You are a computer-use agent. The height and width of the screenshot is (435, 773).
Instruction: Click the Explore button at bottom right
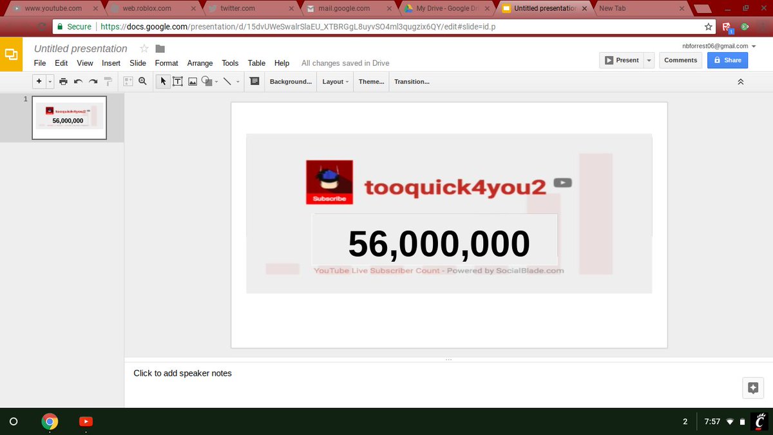click(x=753, y=387)
